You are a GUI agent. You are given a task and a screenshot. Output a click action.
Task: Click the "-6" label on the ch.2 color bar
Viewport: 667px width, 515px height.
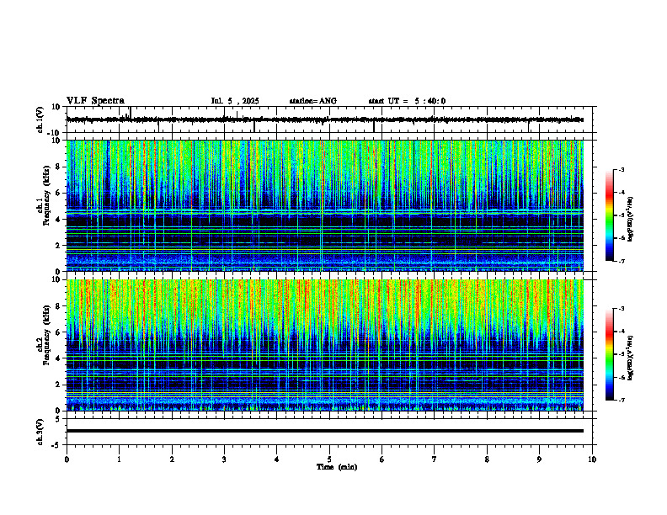(622, 377)
